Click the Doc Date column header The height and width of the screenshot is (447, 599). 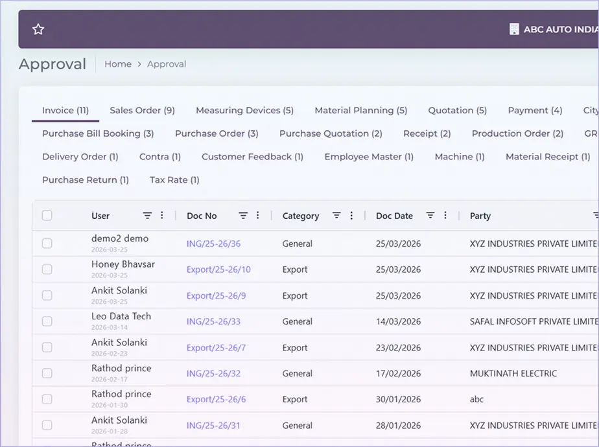coord(394,216)
